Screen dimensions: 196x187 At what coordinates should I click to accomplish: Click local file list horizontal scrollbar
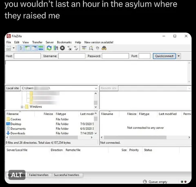click(44, 138)
